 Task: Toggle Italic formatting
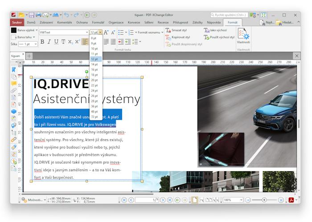point(49,42)
